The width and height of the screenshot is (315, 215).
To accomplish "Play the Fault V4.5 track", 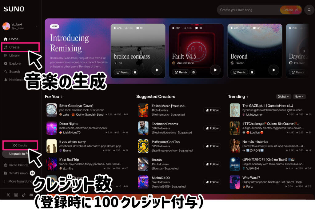I will (x=215, y=70).
